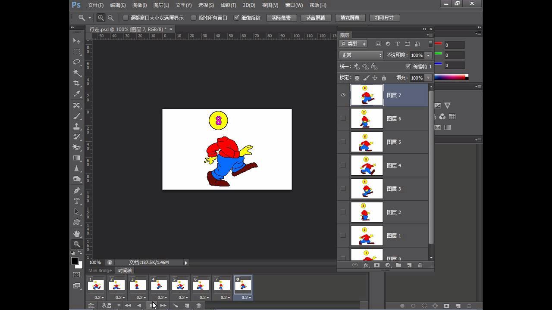
Task: Switch to 时间轴 tab
Action: [125, 270]
